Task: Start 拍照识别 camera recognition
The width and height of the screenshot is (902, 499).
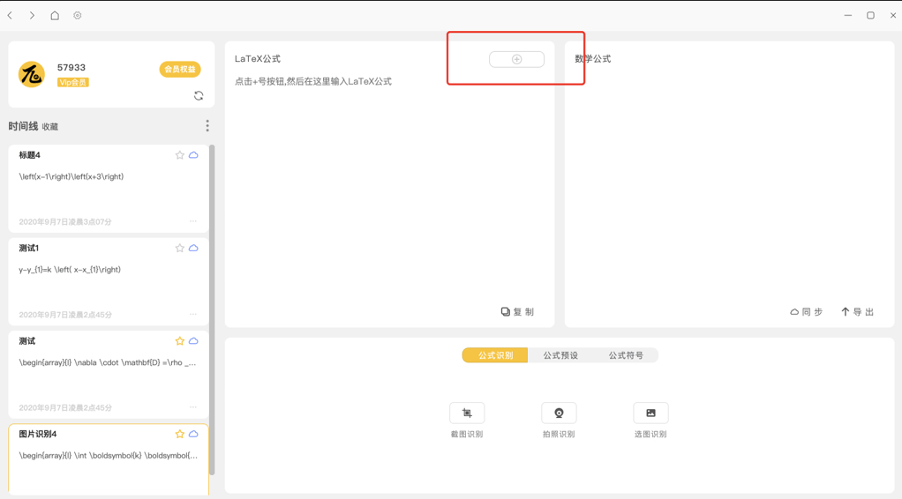Action: tap(559, 421)
